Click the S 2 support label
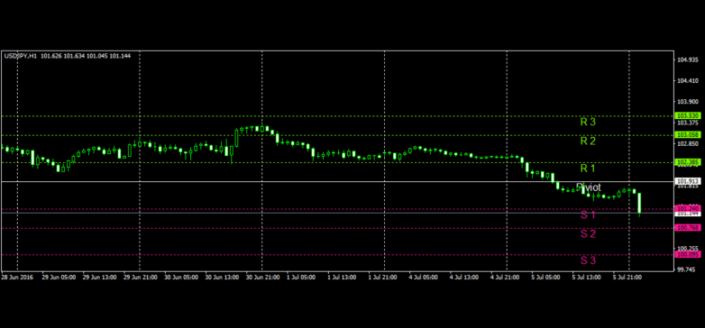 point(588,233)
